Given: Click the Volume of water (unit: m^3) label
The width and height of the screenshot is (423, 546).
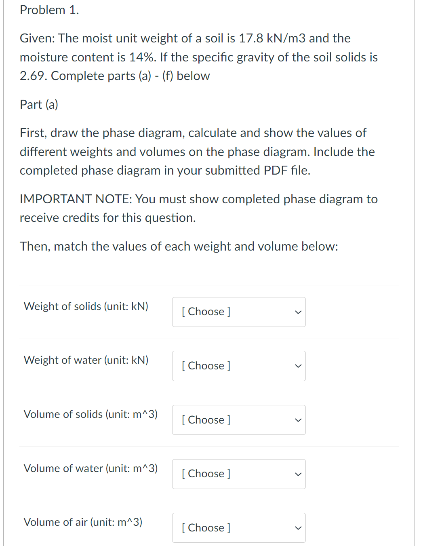Looking at the screenshot, I should (90, 468).
